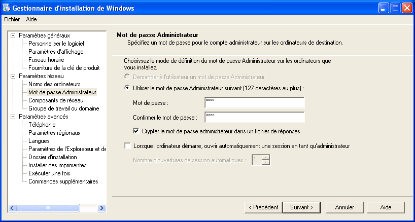The image size is (415, 222).
Task: Uncheck Crypter le mot de passe administrateur
Action: click(x=136, y=131)
